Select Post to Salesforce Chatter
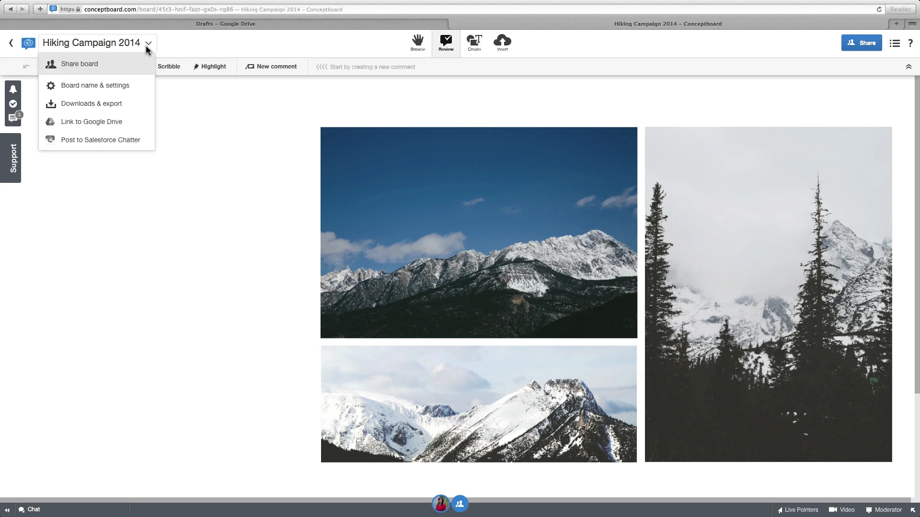 tap(97, 140)
